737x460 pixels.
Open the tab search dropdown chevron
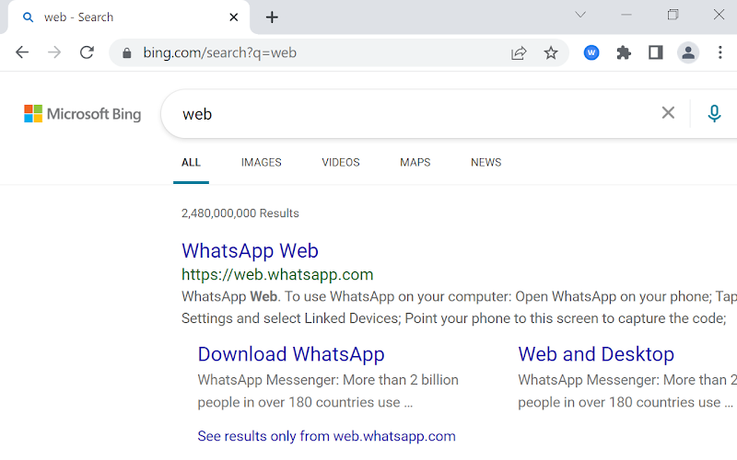click(580, 15)
